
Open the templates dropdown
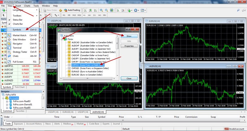[143, 10]
